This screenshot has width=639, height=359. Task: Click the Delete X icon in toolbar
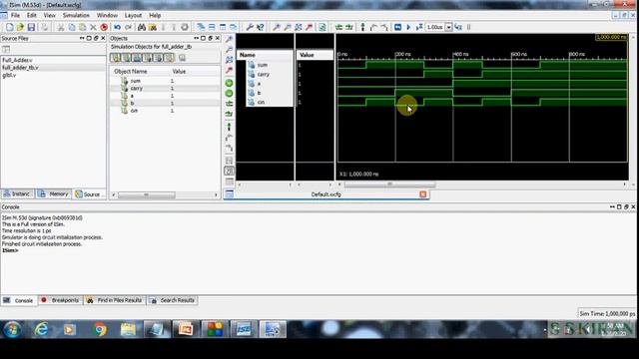coord(93,27)
